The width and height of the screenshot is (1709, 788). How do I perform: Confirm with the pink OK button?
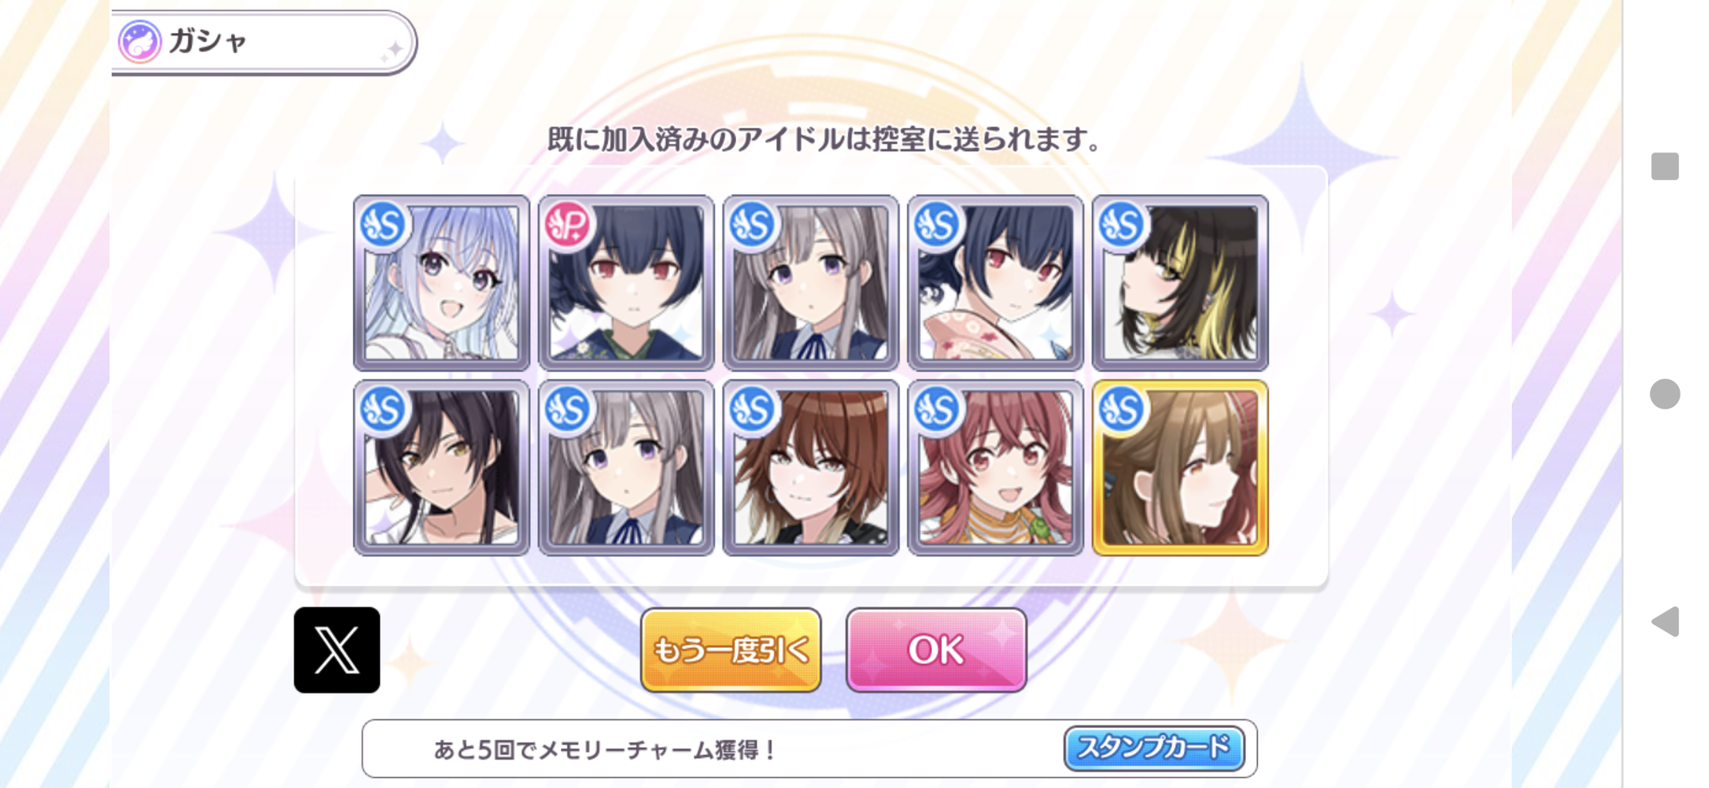tap(936, 650)
